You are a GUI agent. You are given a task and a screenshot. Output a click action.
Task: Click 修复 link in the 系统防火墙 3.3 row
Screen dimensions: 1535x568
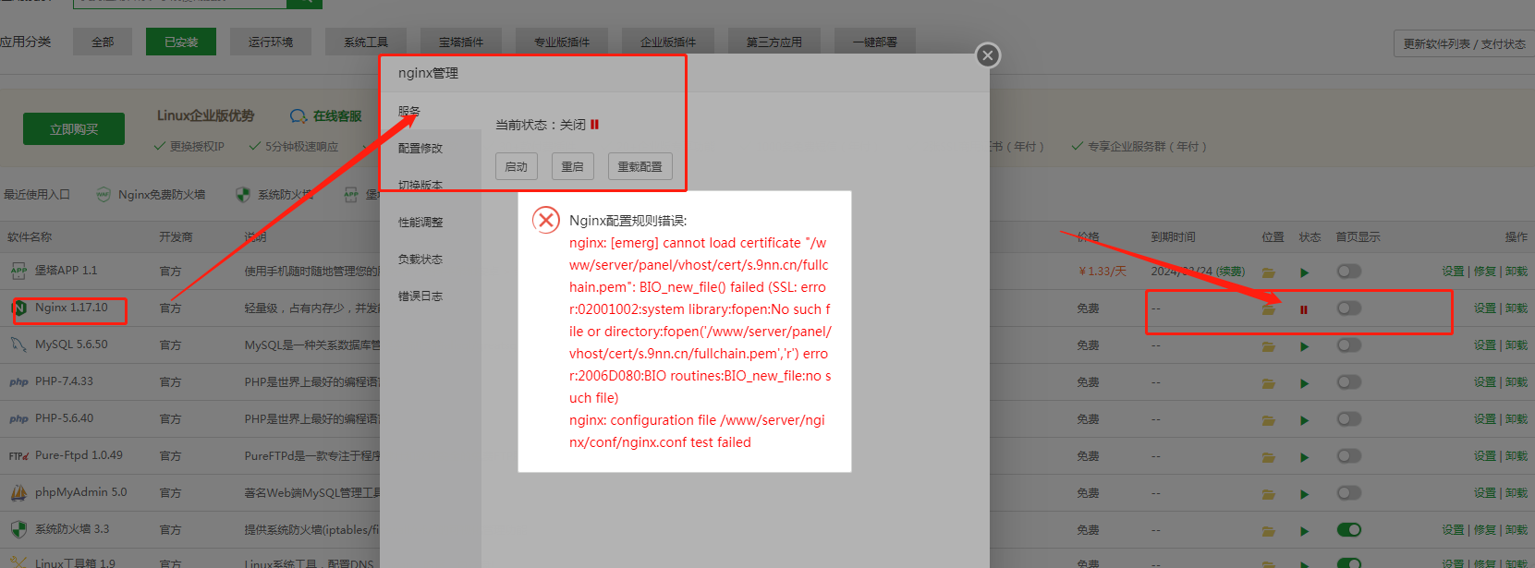click(x=1484, y=529)
